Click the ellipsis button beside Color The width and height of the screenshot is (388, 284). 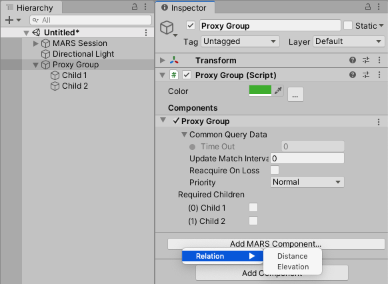tap(295, 94)
